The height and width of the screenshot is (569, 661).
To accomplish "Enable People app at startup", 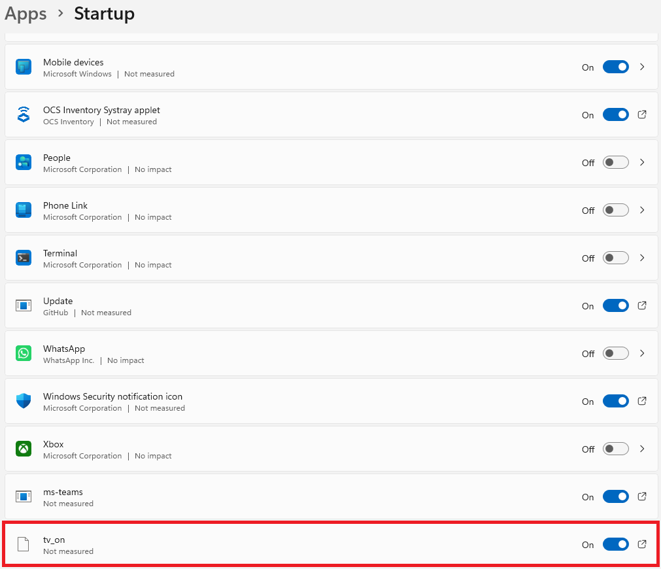I will [615, 162].
